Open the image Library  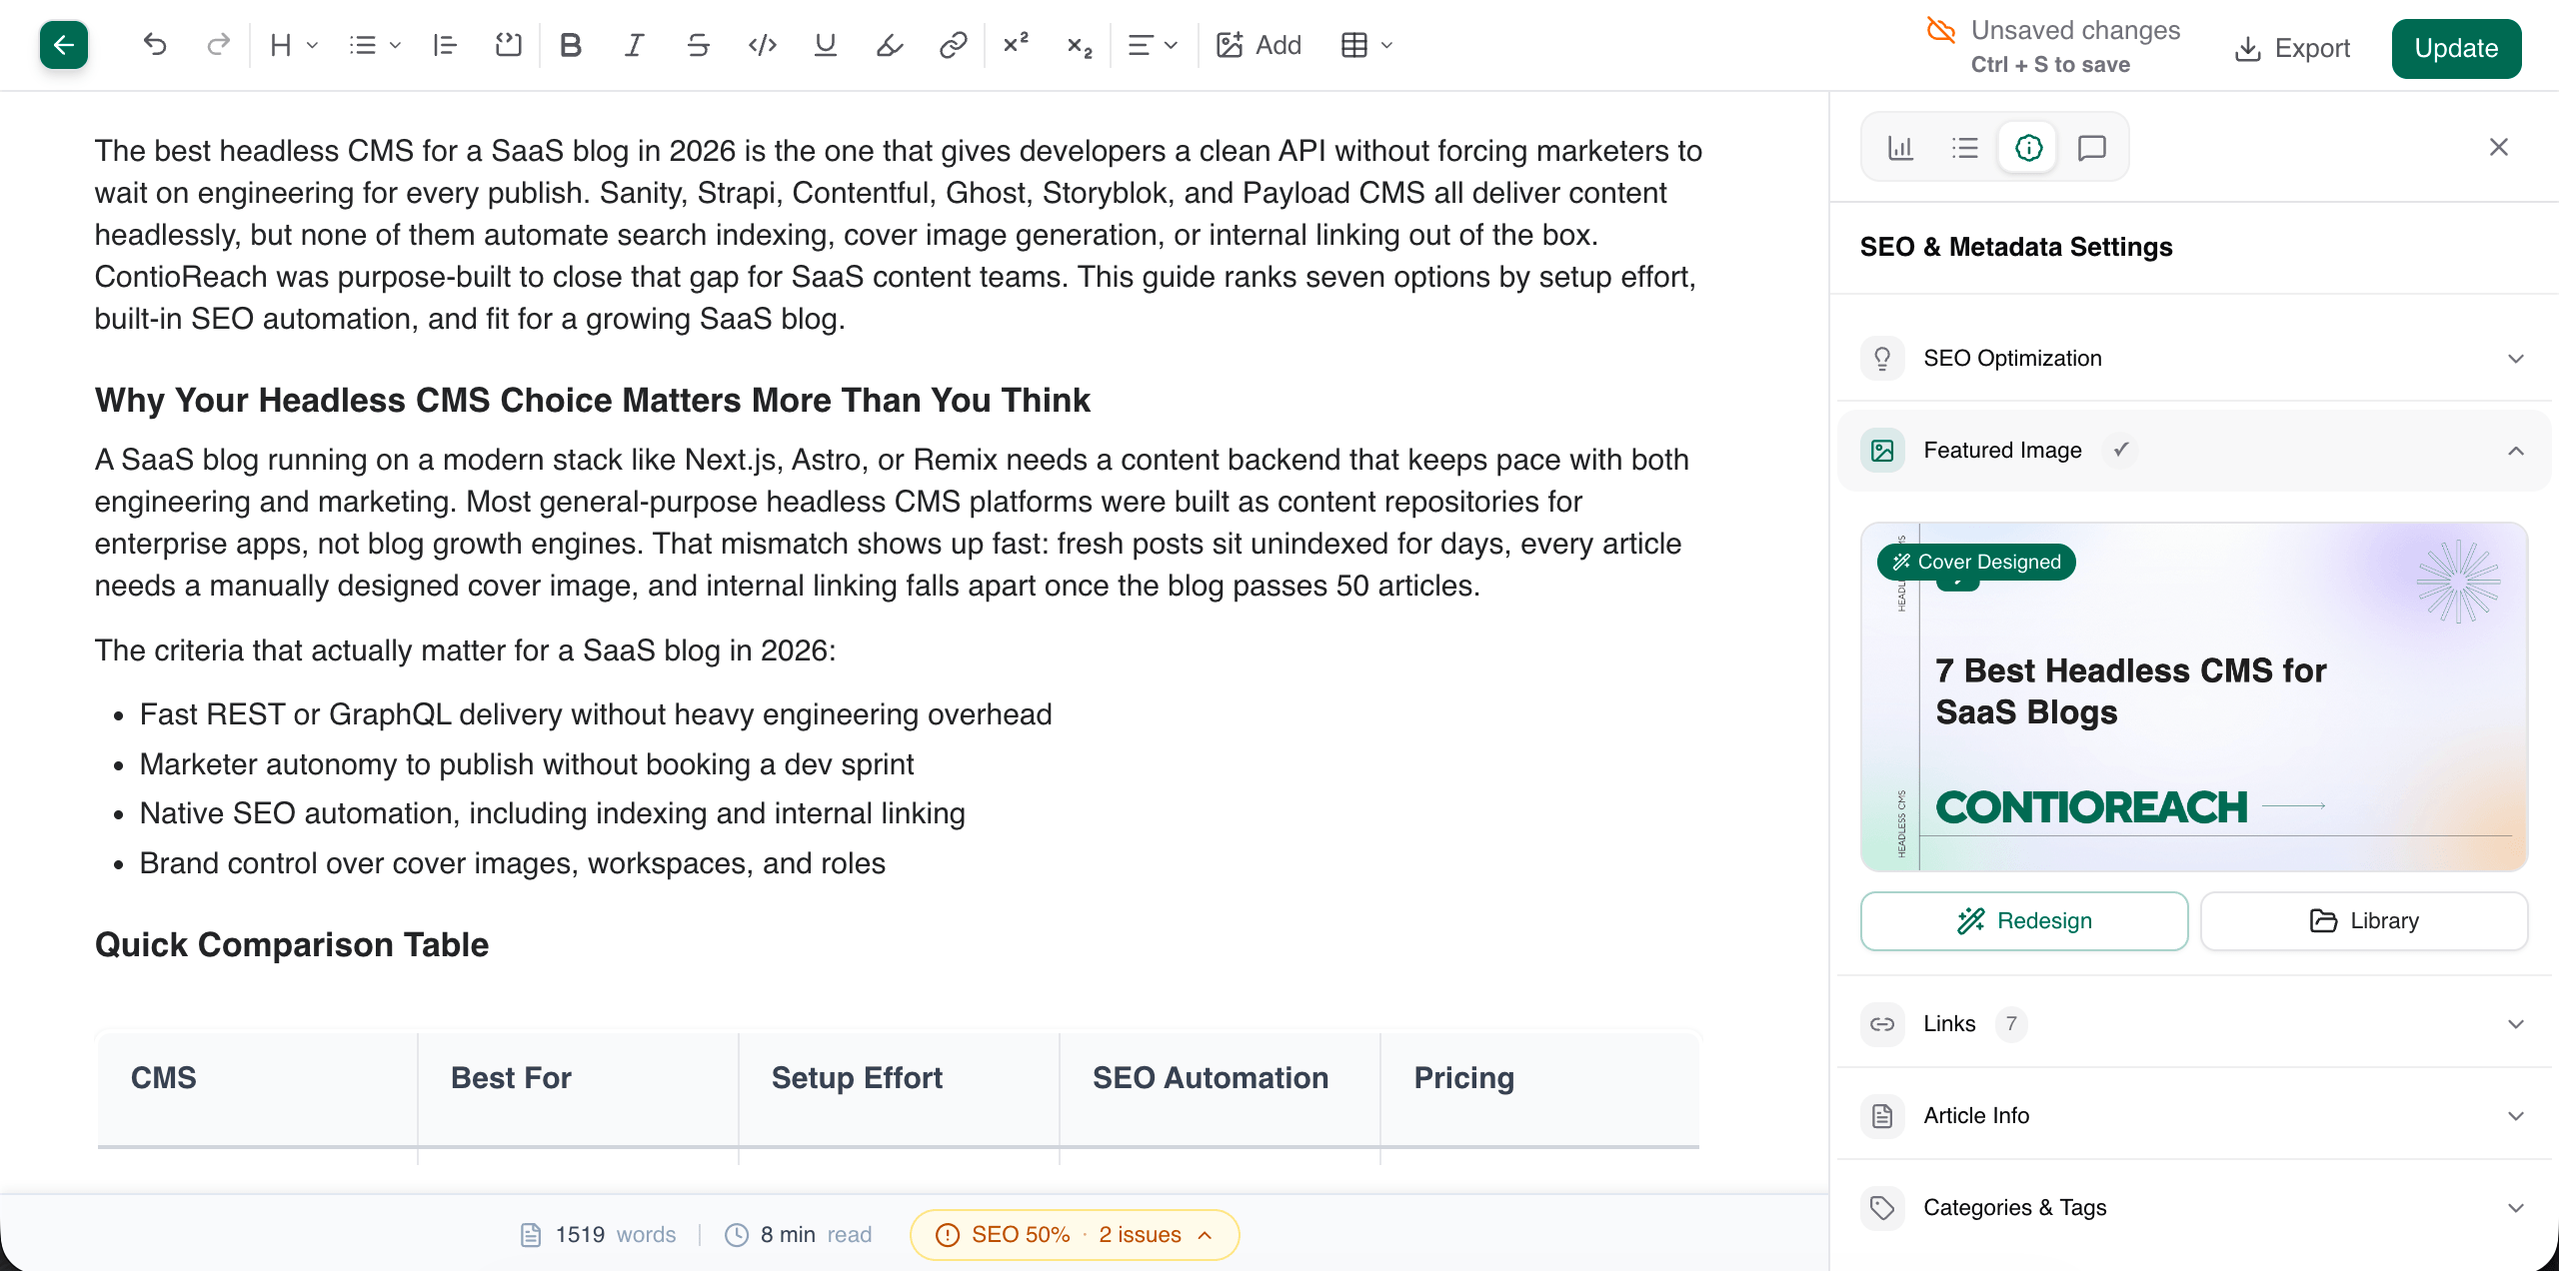tap(2364, 920)
